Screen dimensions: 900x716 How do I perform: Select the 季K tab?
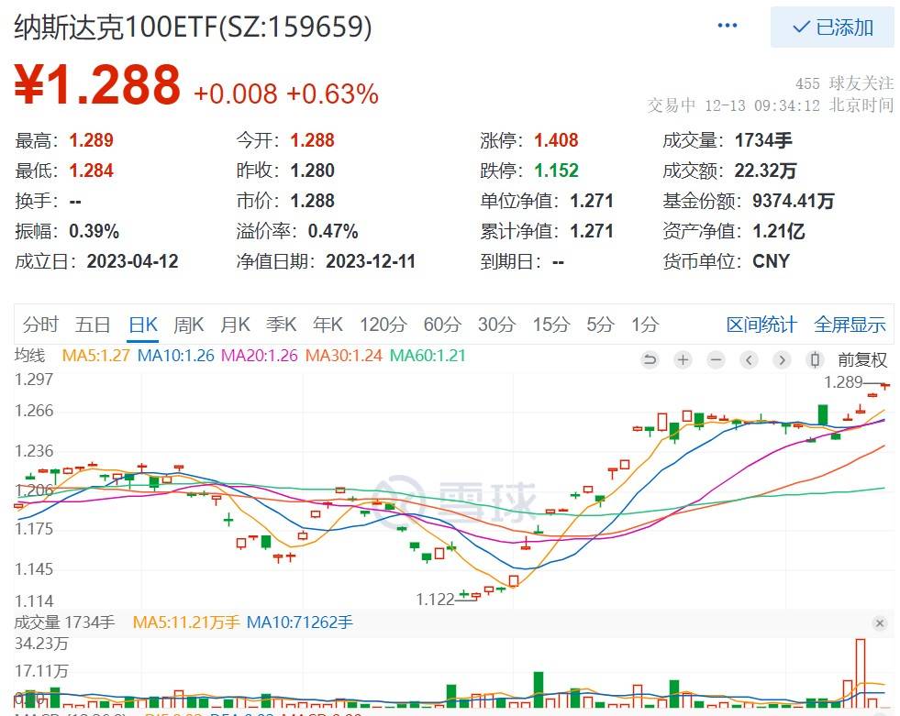[x=282, y=325]
